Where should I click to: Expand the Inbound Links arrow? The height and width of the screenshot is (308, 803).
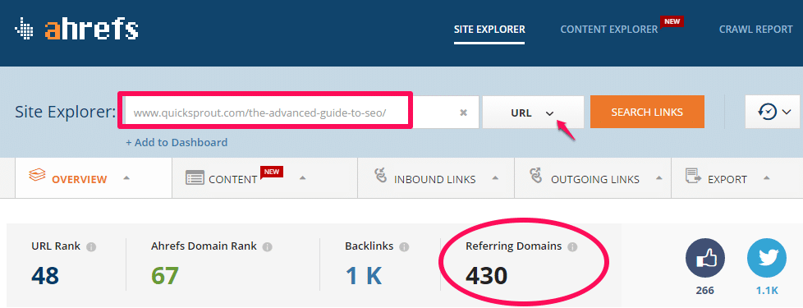coord(495,178)
